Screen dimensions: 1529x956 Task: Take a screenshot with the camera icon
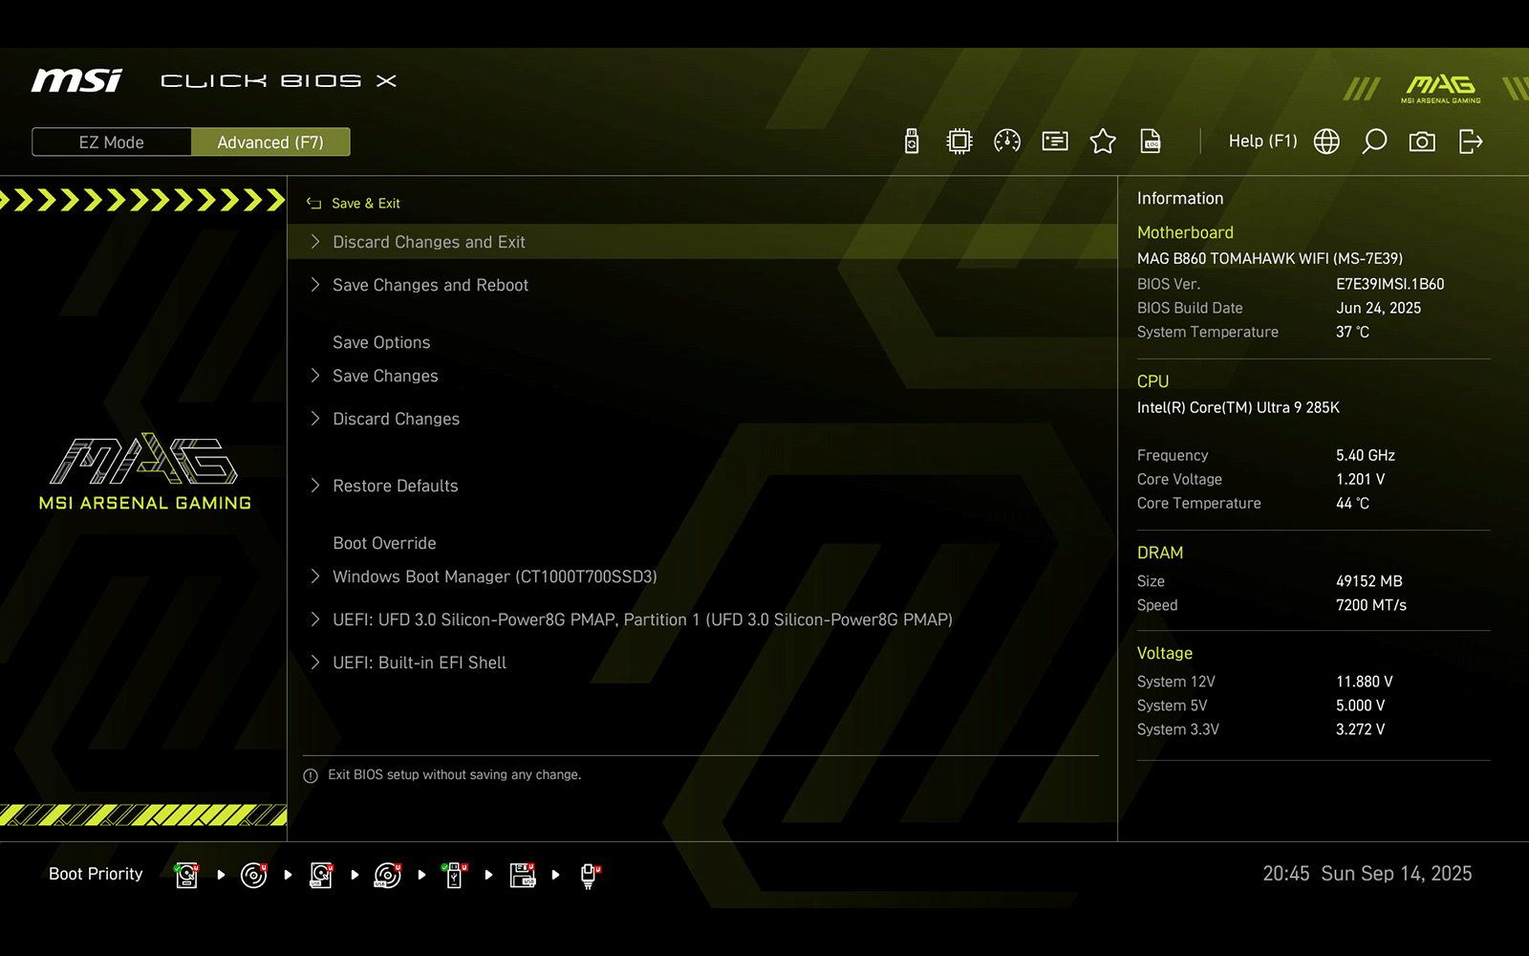(1422, 141)
